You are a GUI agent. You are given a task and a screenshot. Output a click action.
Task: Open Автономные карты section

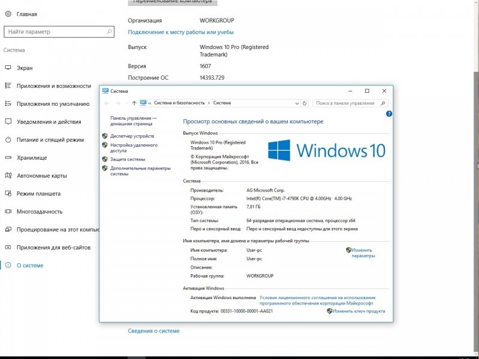(41, 175)
